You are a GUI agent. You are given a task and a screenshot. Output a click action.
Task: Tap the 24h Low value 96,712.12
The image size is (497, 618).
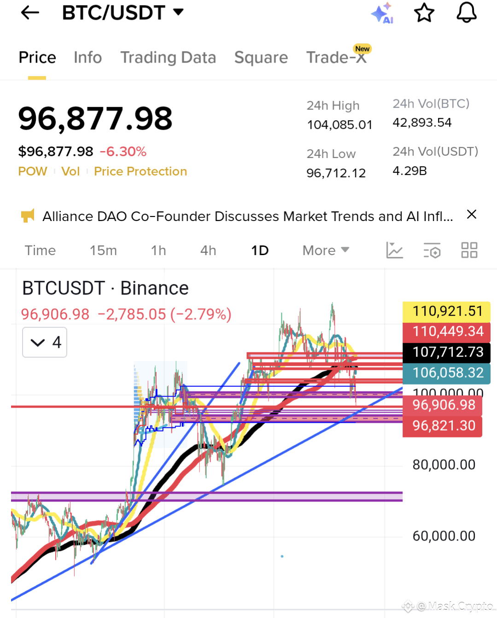pos(336,173)
